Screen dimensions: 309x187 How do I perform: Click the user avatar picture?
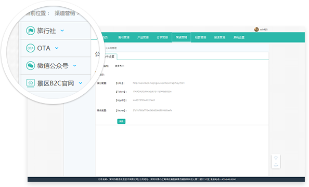pos(256,30)
